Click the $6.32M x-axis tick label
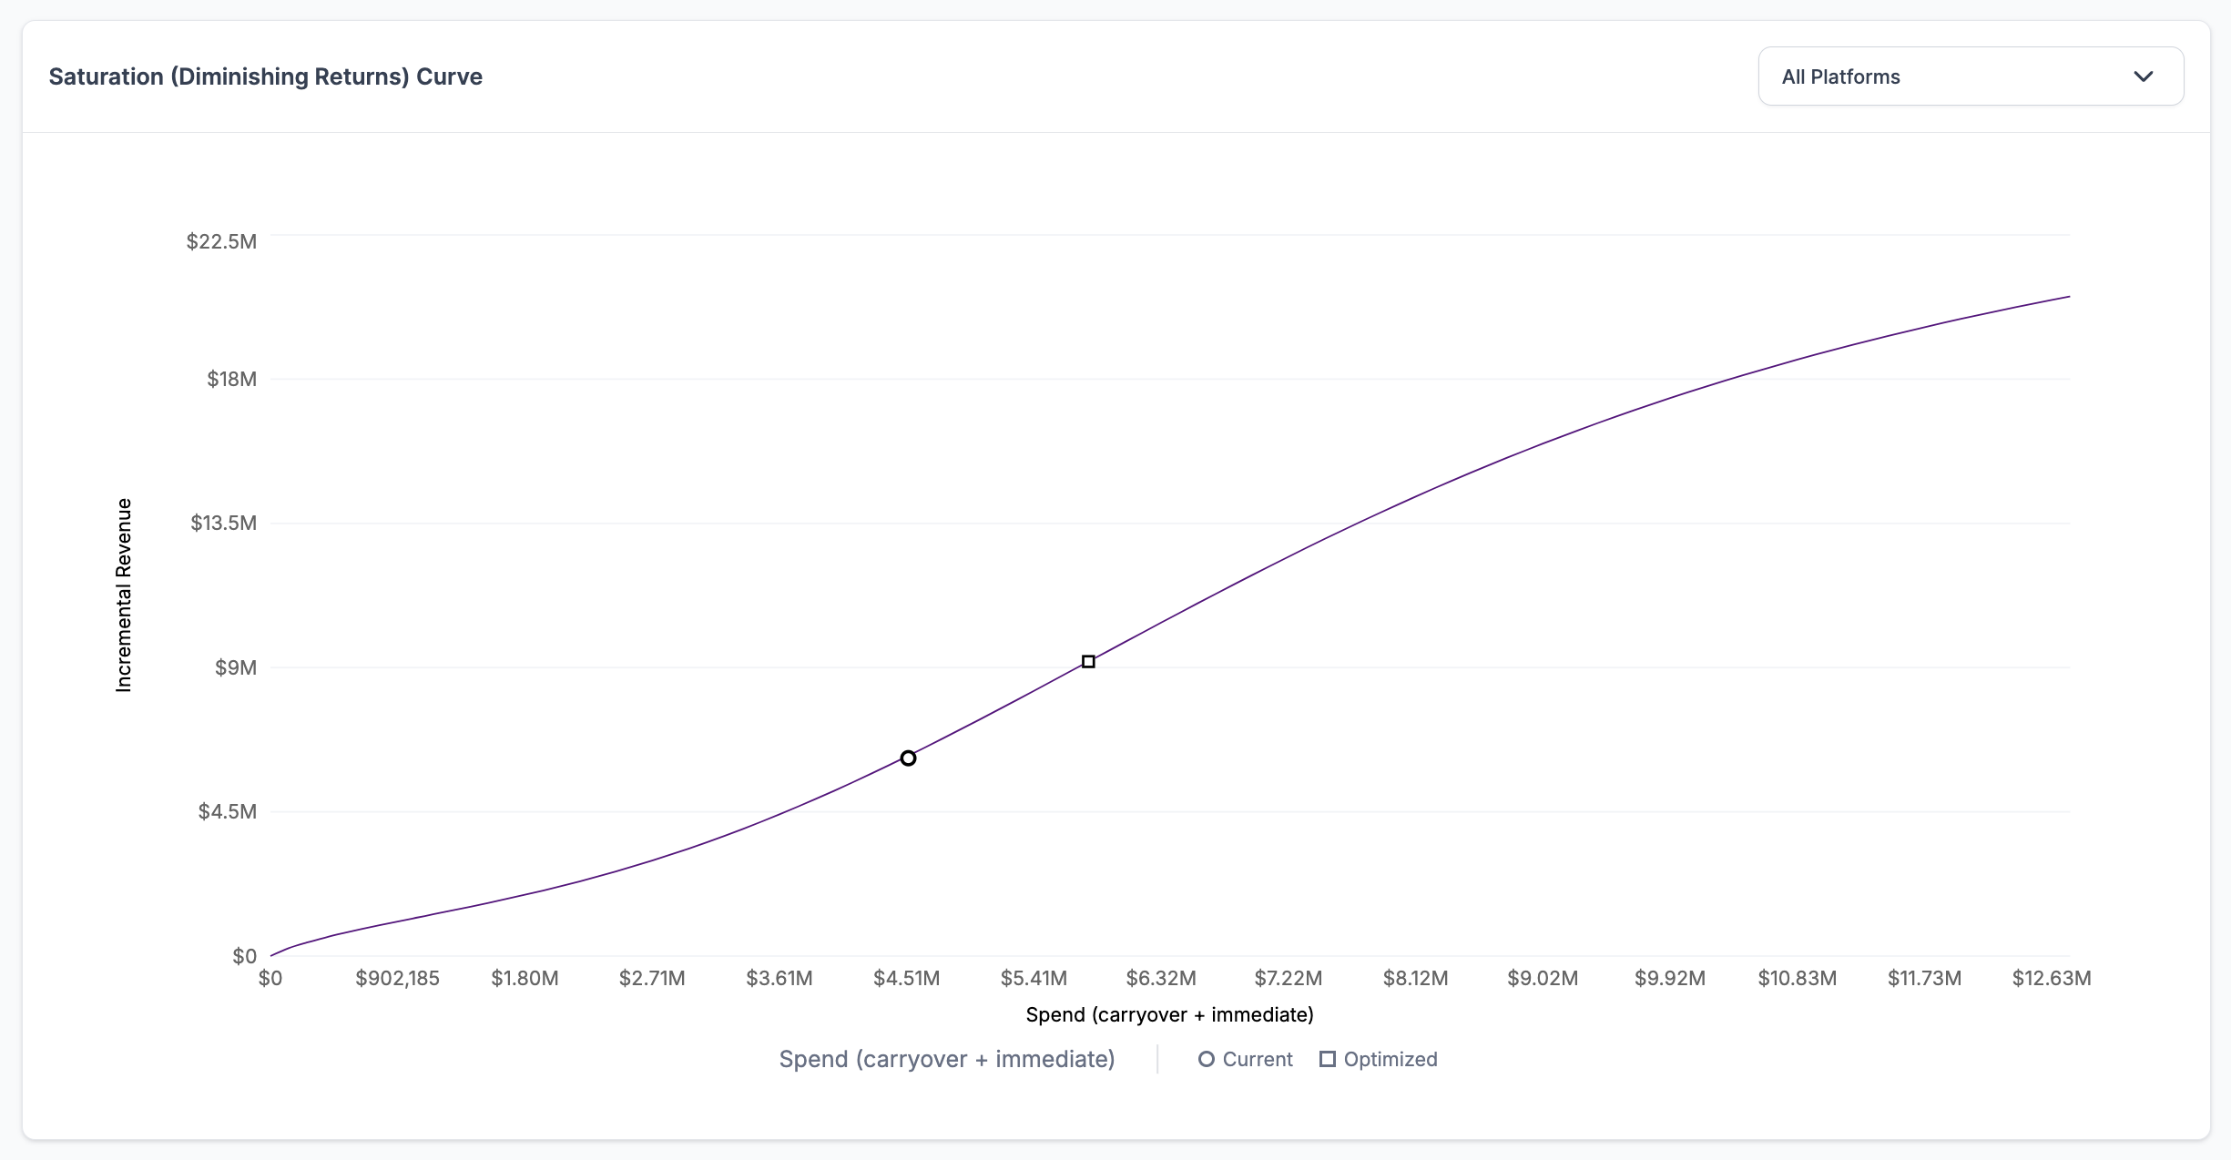 pos(1160,978)
